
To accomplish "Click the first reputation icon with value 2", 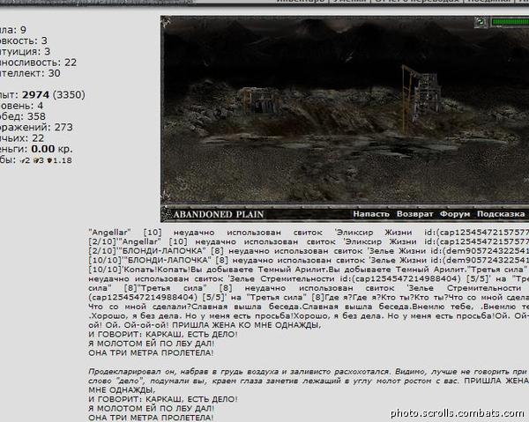I will coord(22,160).
